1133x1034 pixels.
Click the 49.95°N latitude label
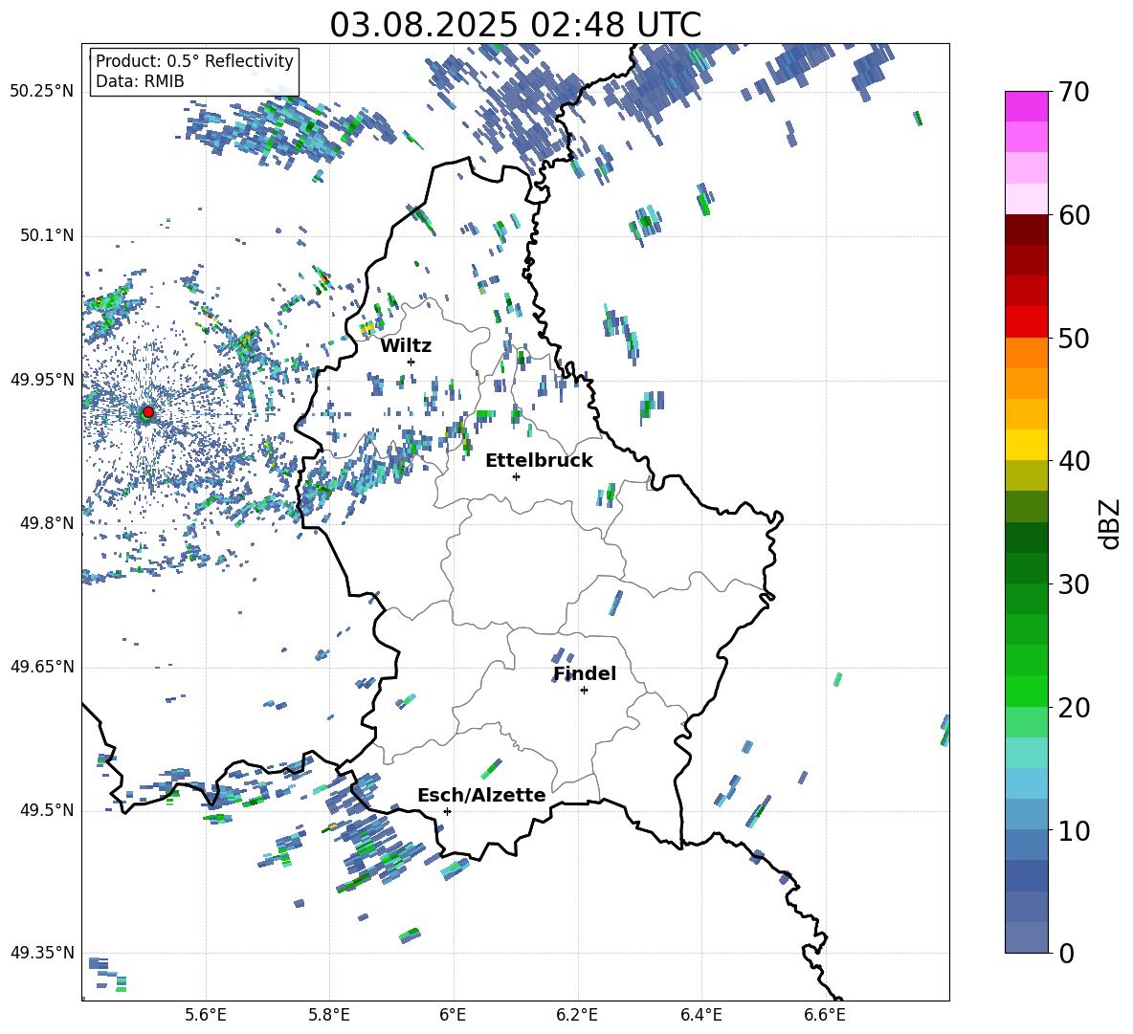coord(42,380)
